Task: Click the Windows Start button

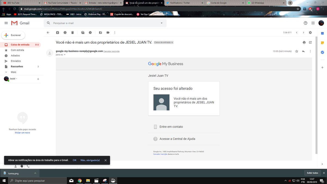Action: (x=4, y=180)
